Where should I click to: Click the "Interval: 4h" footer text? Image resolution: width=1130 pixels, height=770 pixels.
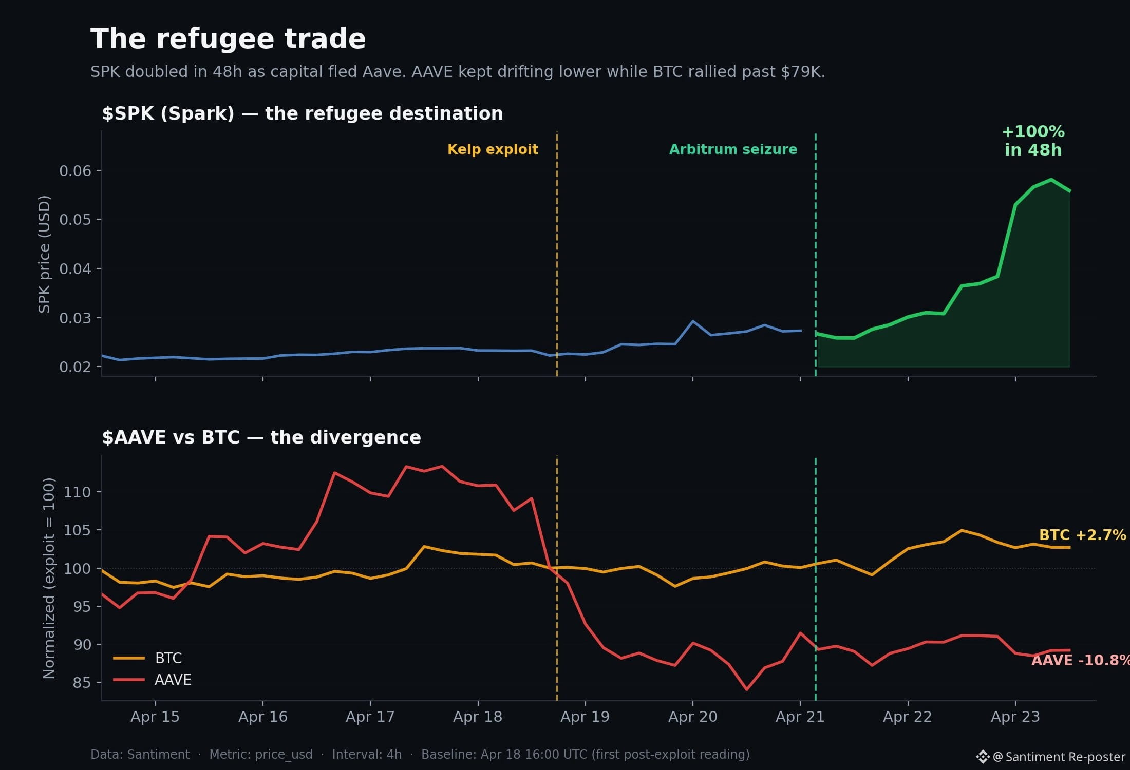coord(367,755)
